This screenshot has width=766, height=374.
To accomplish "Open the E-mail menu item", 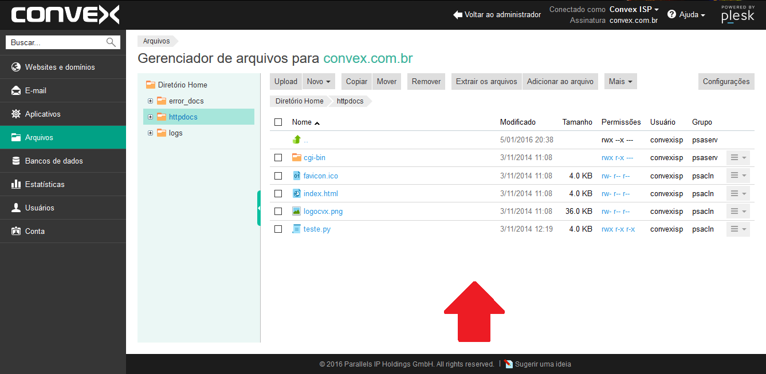I will pos(63,90).
